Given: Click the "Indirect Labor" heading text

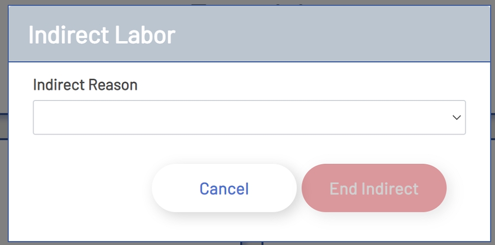Looking at the screenshot, I should [102, 35].
